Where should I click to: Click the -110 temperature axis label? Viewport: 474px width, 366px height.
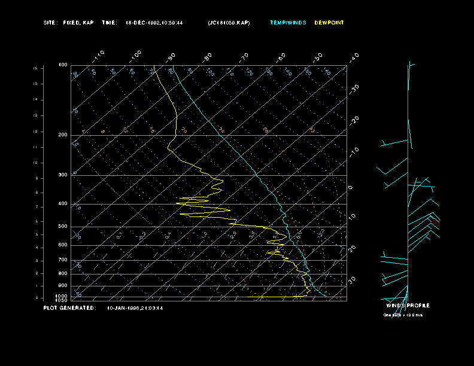99,56
